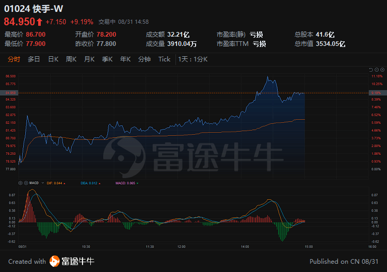The height and width of the screenshot is (272, 387).
Task: Switch to the 月K monthly chart tab
Action: pos(89,59)
